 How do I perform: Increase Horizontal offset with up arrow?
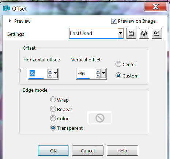point(50,71)
